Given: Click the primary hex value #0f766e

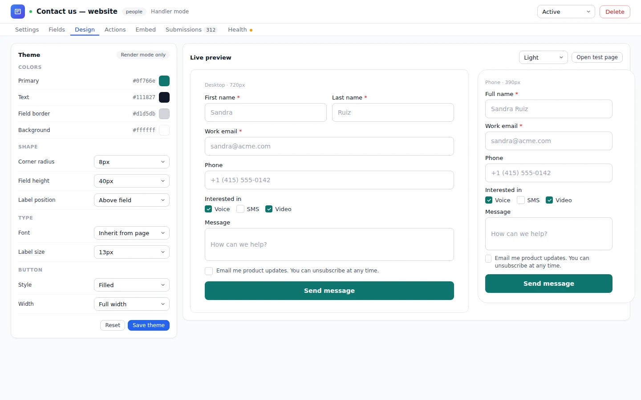Looking at the screenshot, I should 144,81.
